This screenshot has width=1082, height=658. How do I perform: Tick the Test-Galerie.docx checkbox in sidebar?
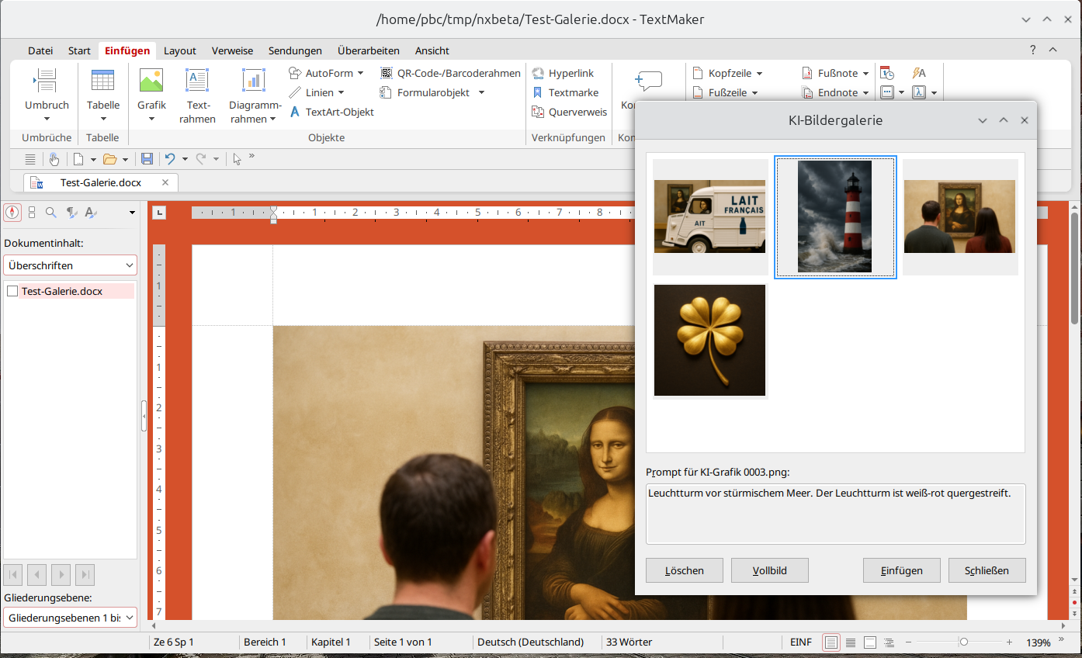(x=12, y=291)
